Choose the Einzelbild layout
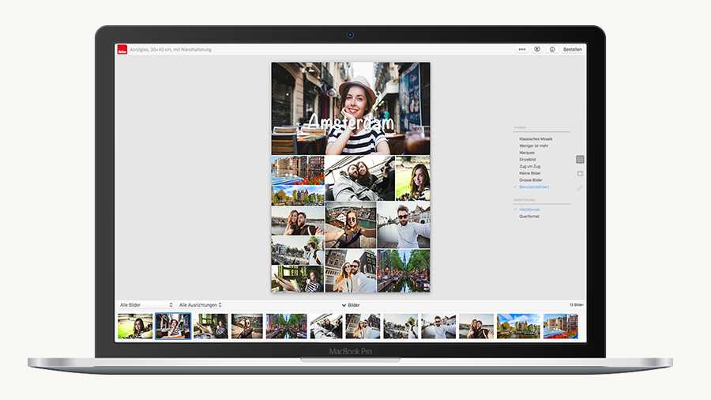The height and width of the screenshot is (400, 711). tap(528, 160)
